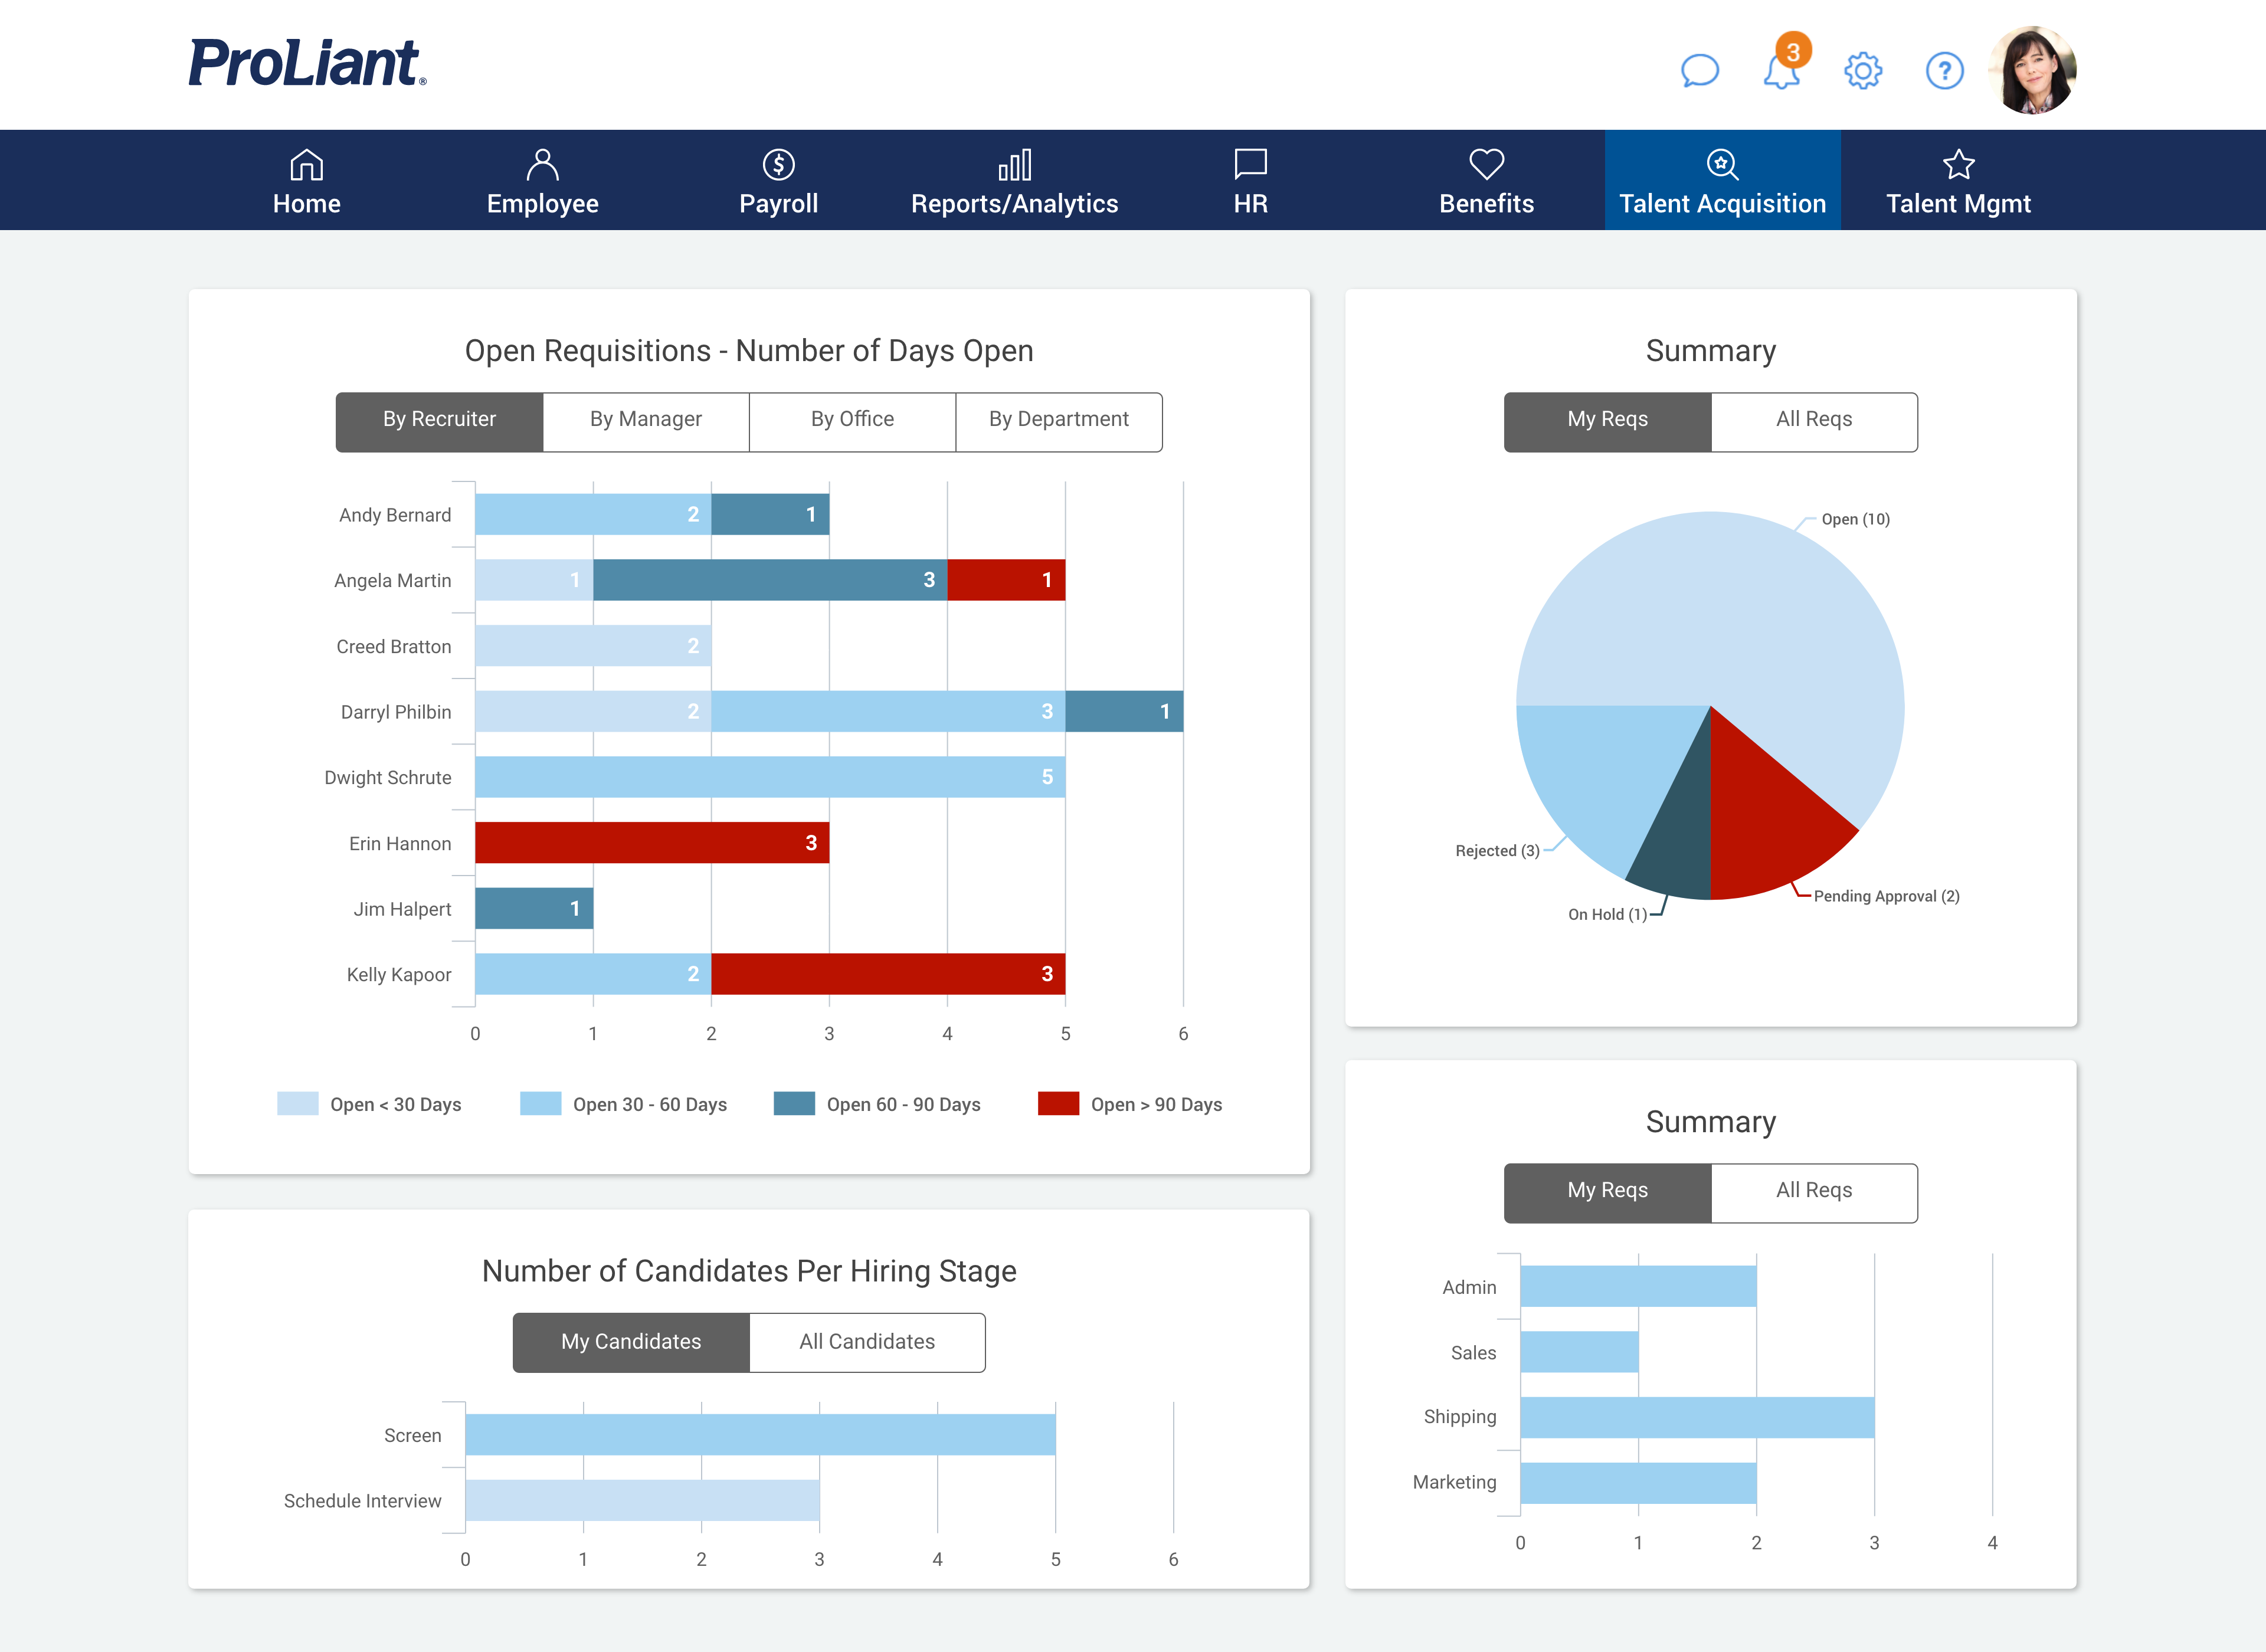Screen dimensions: 2266x1652
Task: Select All Candidates button
Action: tap(867, 1342)
